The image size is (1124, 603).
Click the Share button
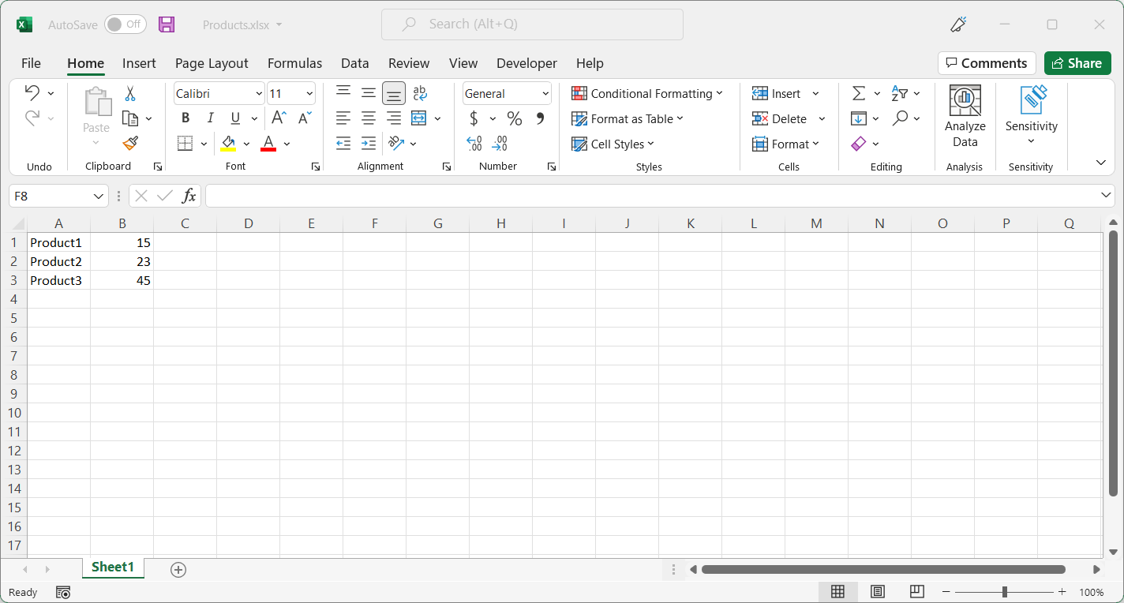(x=1077, y=63)
